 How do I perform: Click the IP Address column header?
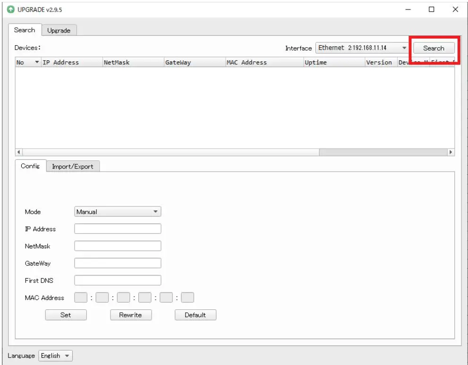[x=72, y=62]
